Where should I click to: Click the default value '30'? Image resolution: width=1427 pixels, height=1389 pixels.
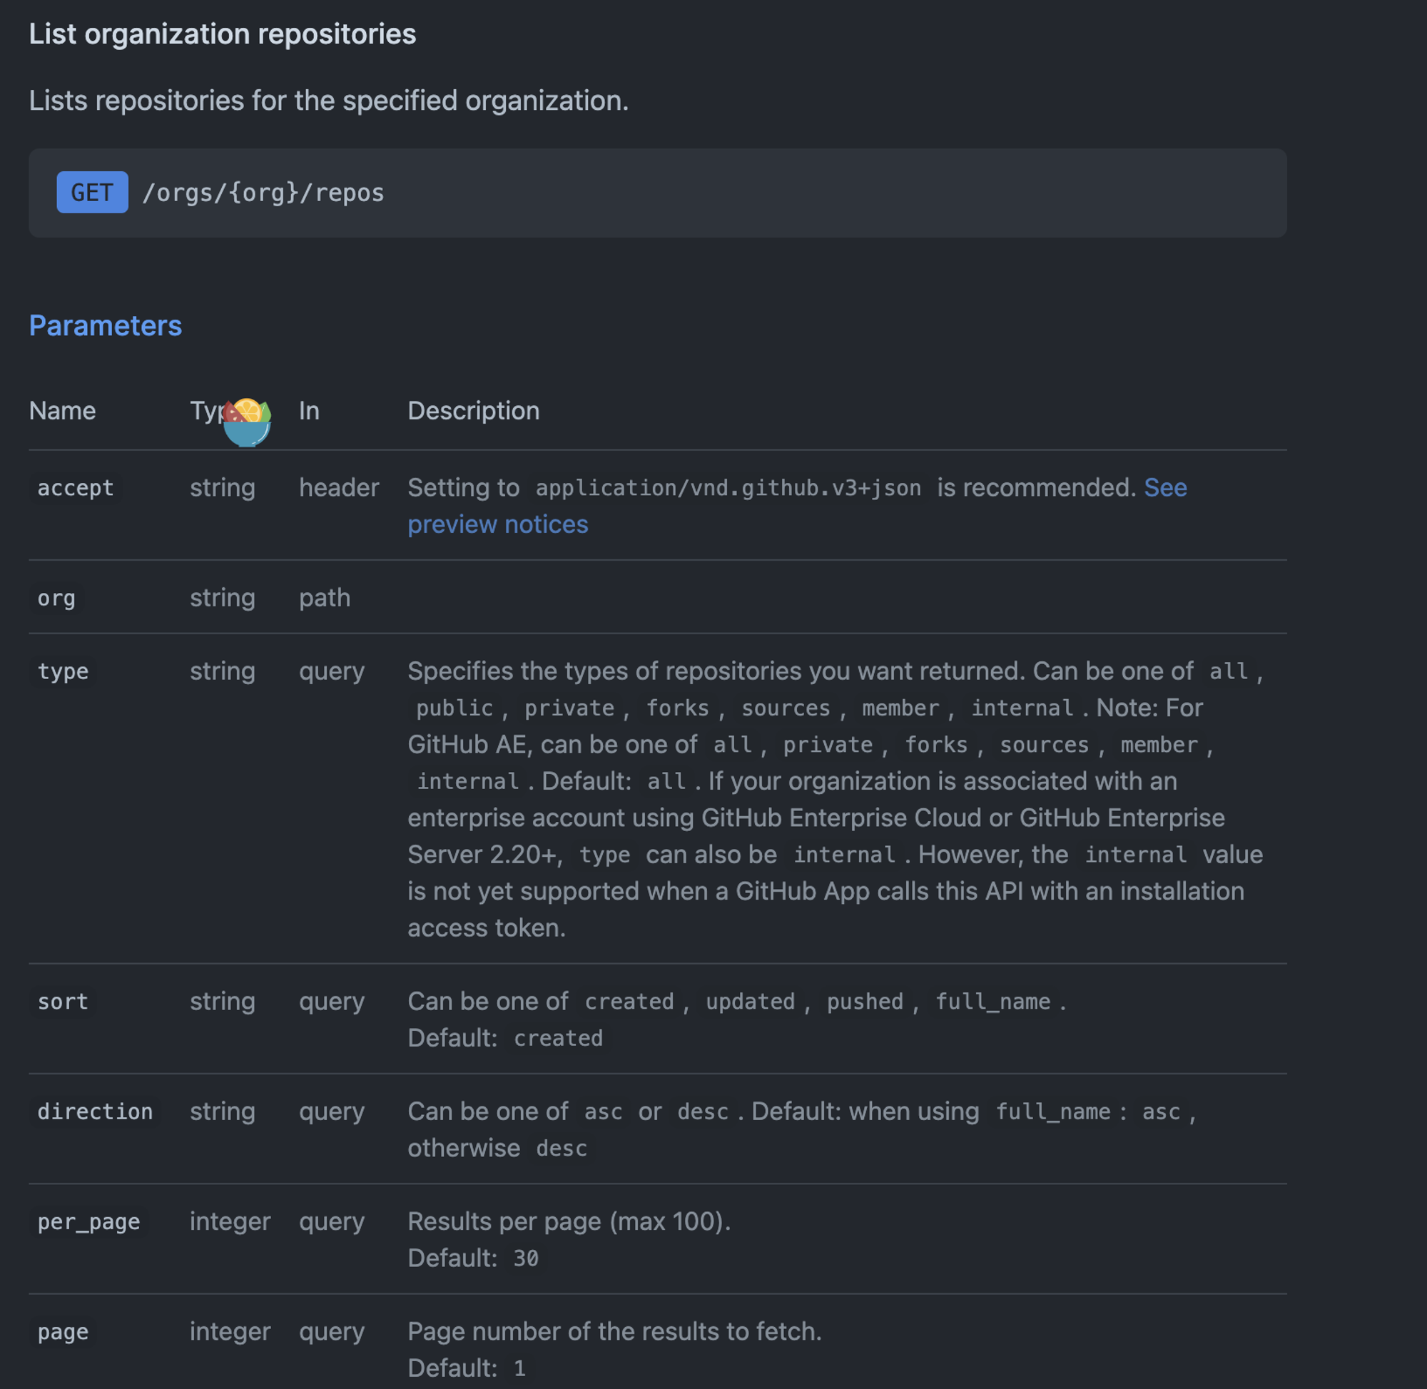525,1259
